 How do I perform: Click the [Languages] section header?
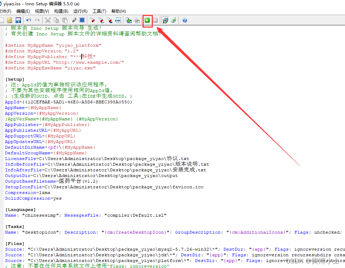pyautogui.click(x=20, y=210)
